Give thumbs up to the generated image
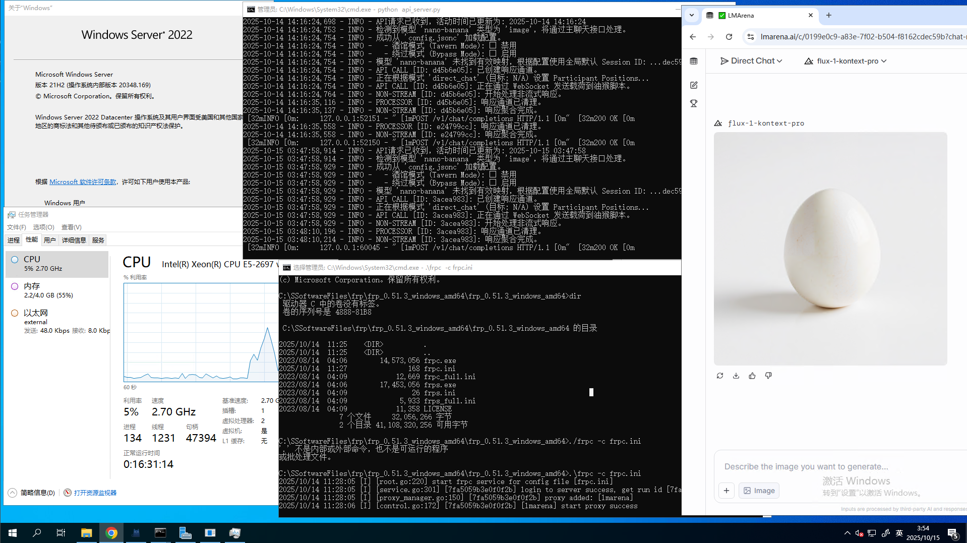The width and height of the screenshot is (967, 543). pos(752,376)
